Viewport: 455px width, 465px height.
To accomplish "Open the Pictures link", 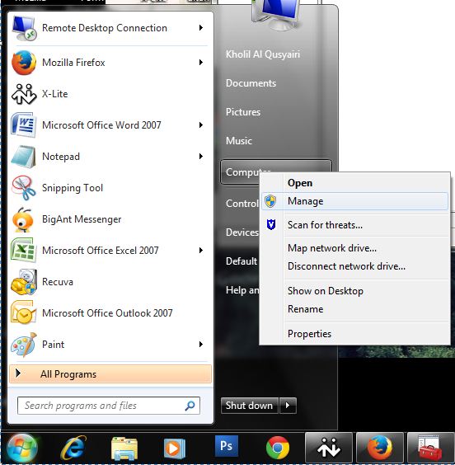I will coord(243,112).
